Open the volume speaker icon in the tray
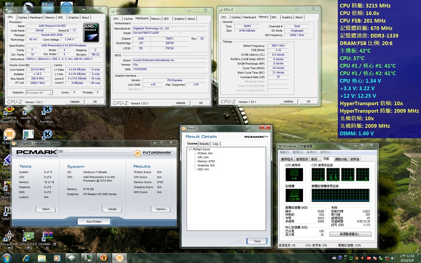The height and width of the screenshot is (263, 421). tap(393, 258)
